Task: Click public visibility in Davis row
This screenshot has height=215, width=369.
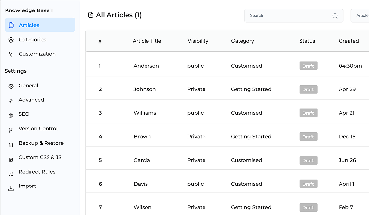Action: click(x=195, y=184)
